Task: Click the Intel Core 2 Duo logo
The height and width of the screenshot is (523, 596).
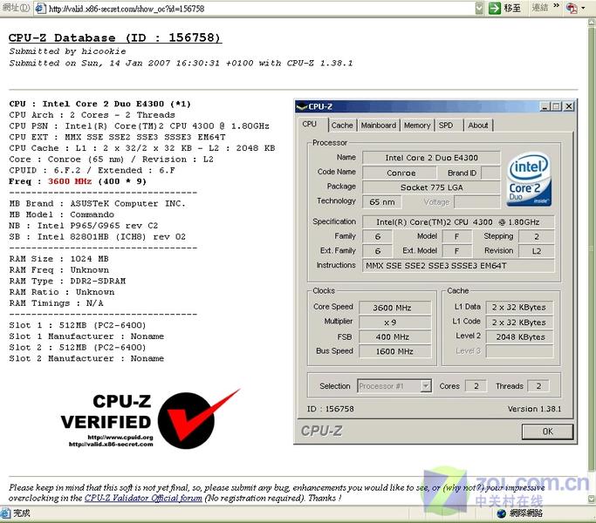Action: click(x=529, y=180)
